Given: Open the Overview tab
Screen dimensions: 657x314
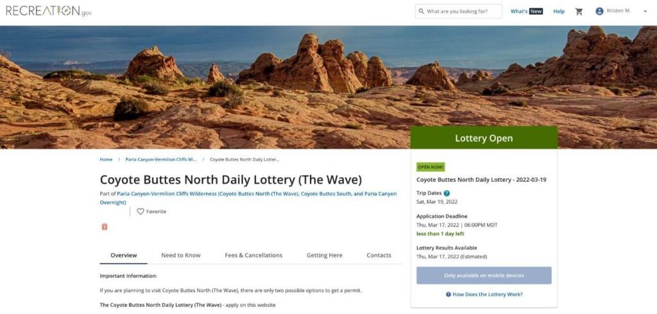Looking at the screenshot, I should [x=124, y=256].
